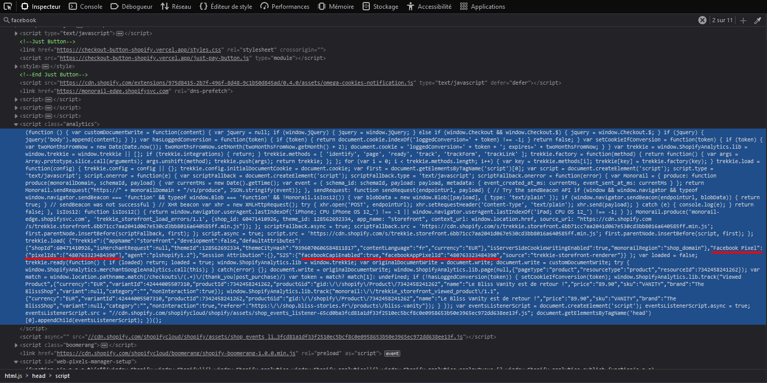The height and width of the screenshot is (383, 767).
Task: Open the Débogueur tab
Action: 131,7
